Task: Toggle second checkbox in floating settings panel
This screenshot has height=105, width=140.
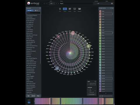Action: coord(88,85)
